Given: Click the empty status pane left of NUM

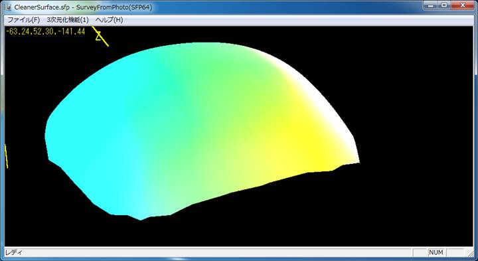Looking at the screenshot, I should (x=420, y=252).
